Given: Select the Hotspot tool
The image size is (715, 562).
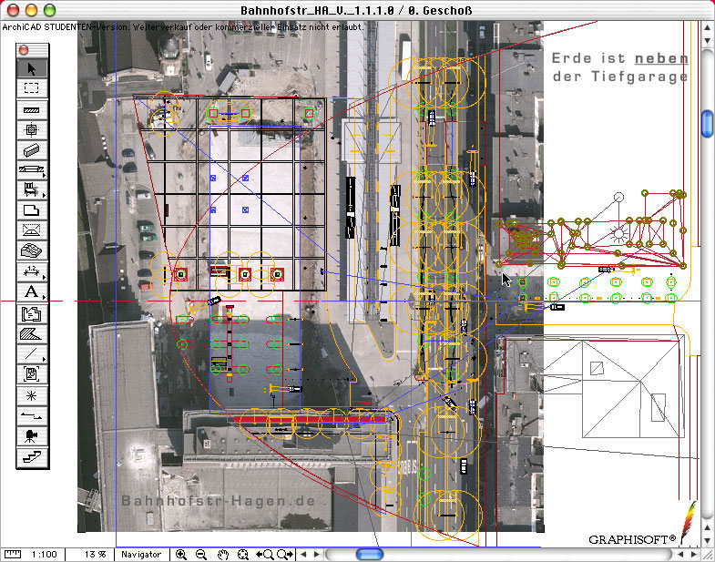Looking at the screenshot, I should point(32,395).
